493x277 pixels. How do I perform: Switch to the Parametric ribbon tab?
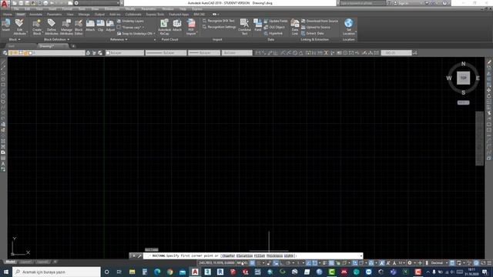pos(54,15)
